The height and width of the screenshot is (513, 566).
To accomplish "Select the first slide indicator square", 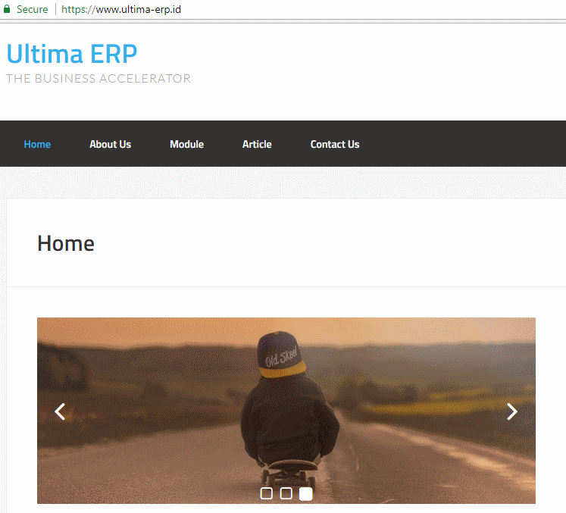I will (x=267, y=493).
